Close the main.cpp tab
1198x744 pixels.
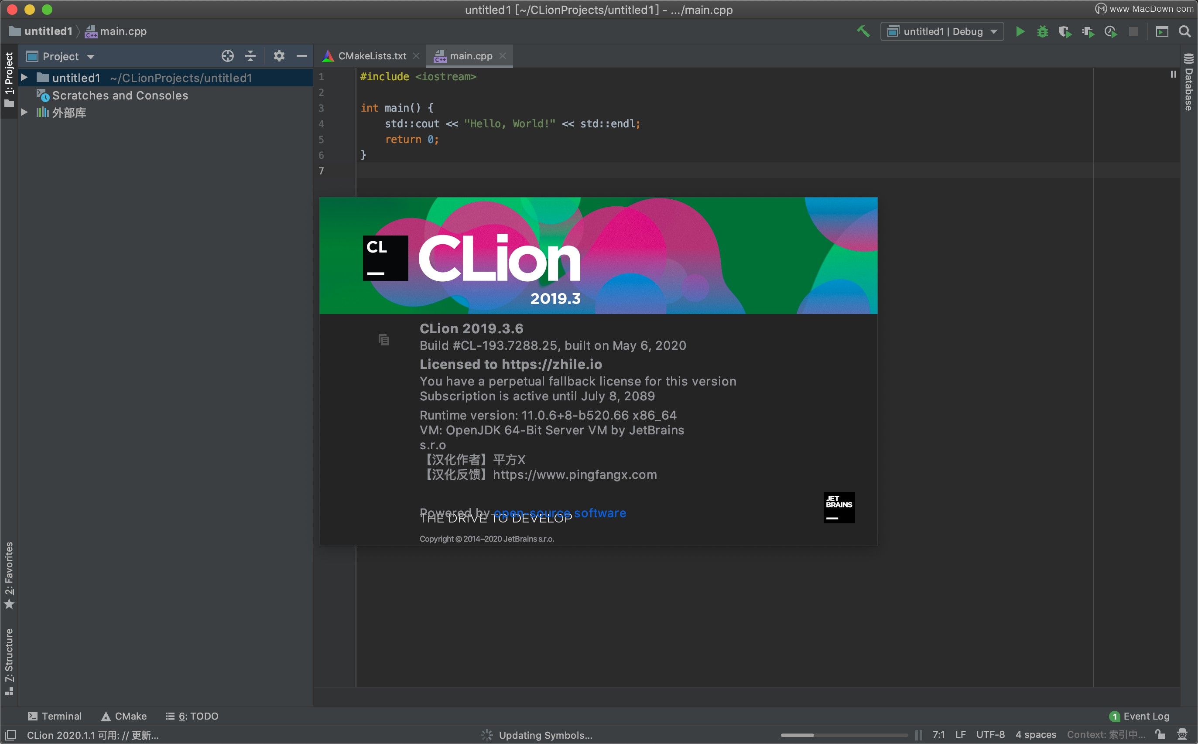pos(503,56)
